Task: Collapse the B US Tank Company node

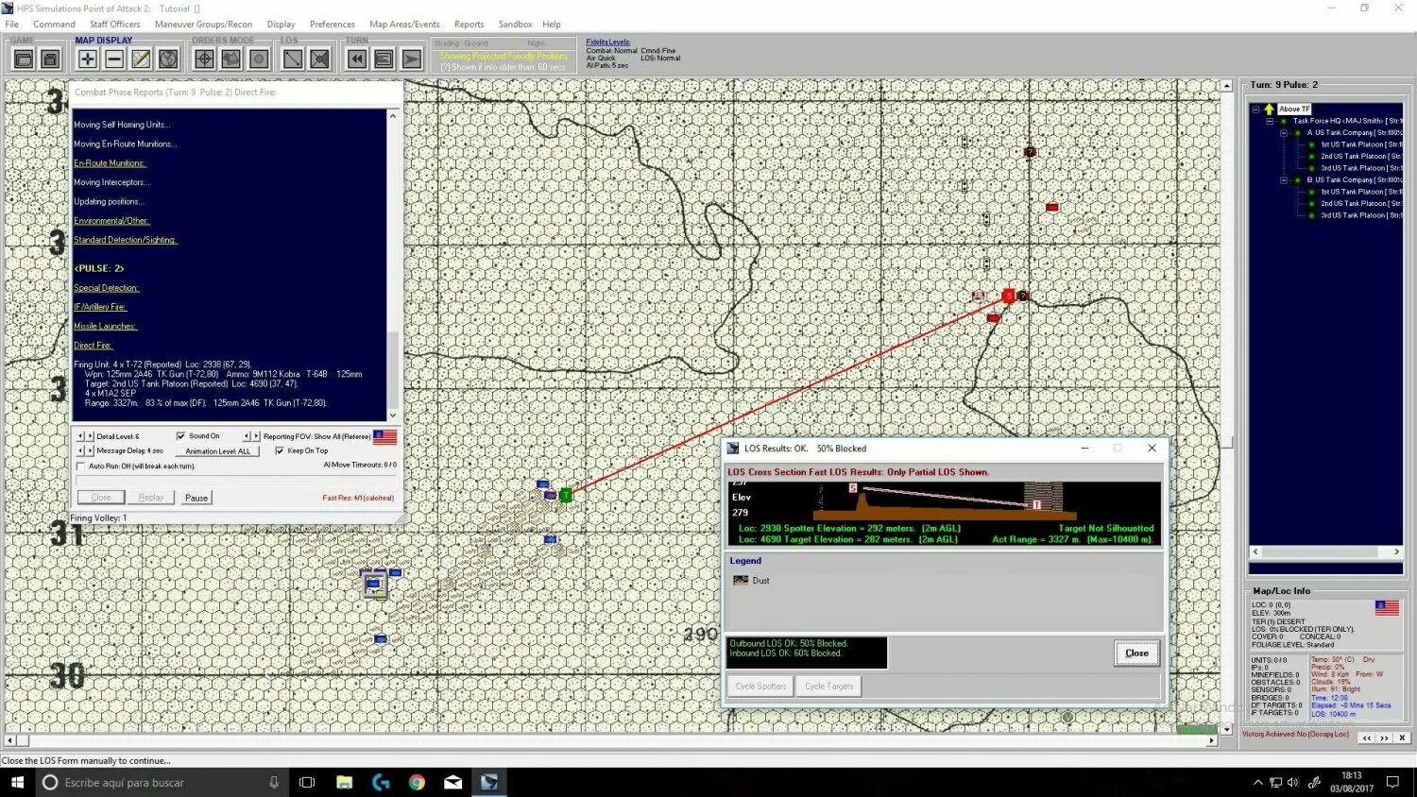Action: tap(1284, 180)
